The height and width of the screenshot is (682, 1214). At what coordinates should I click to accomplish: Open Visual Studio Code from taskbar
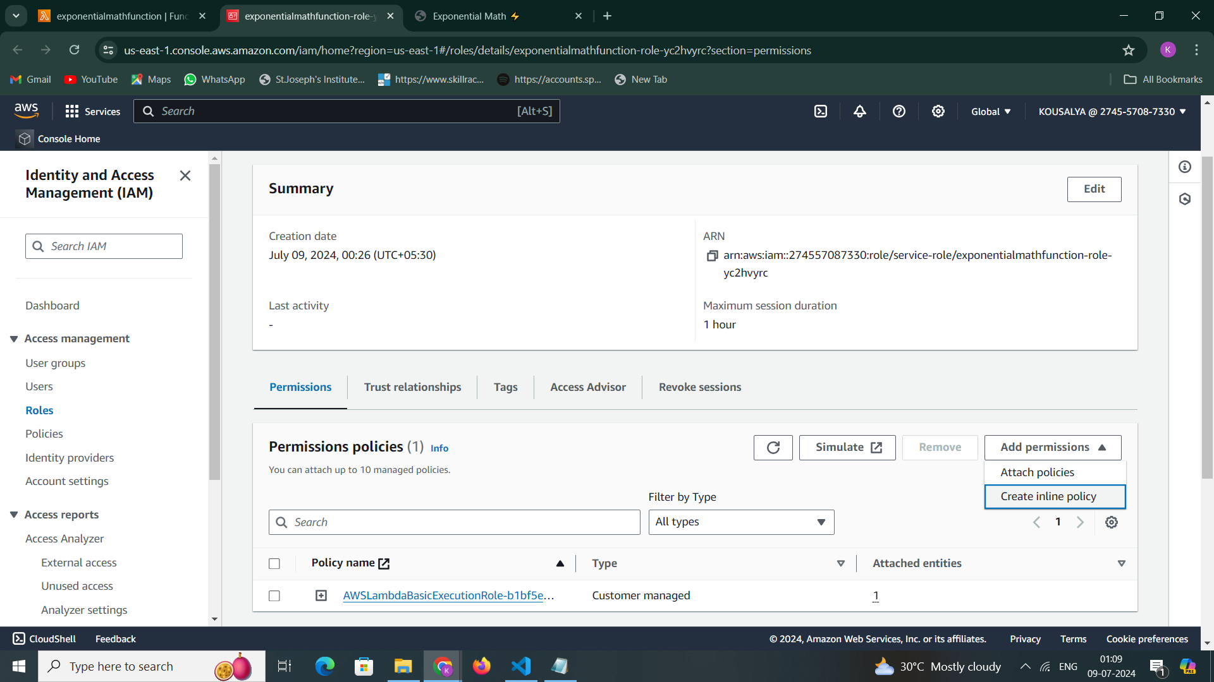[520, 666]
